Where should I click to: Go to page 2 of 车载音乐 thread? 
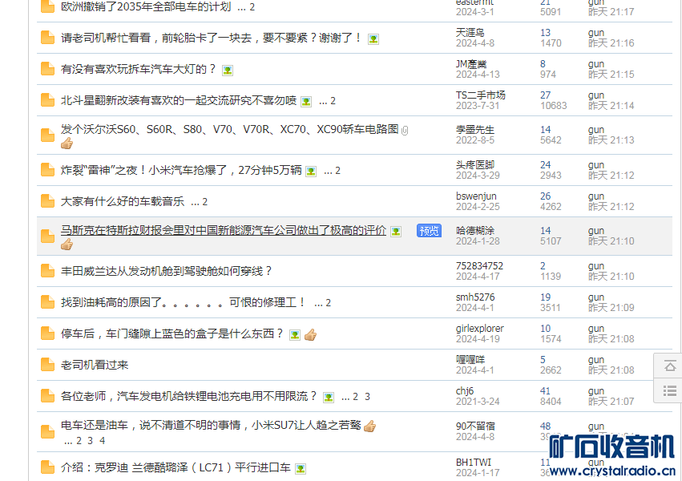point(205,202)
